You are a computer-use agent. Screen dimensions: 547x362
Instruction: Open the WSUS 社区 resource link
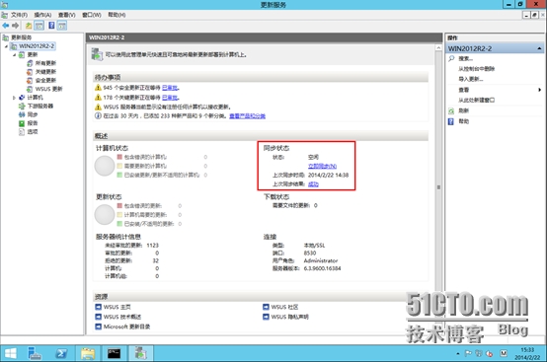(284, 307)
